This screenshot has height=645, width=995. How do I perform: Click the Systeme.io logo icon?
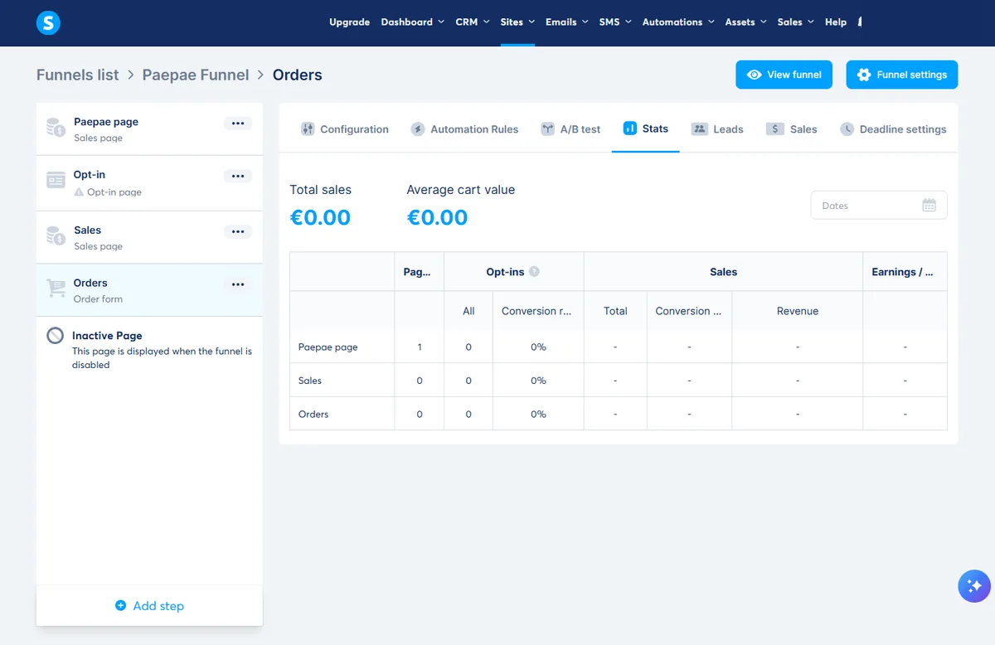tap(49, 22)
